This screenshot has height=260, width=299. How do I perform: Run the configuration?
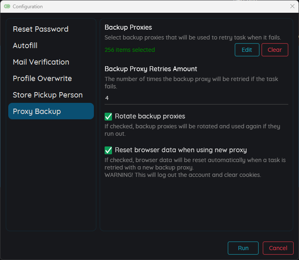[x=243, y=248]
